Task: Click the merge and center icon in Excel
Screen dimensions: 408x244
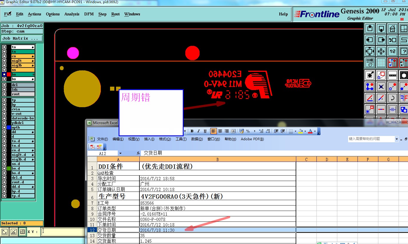Action: 233,131
